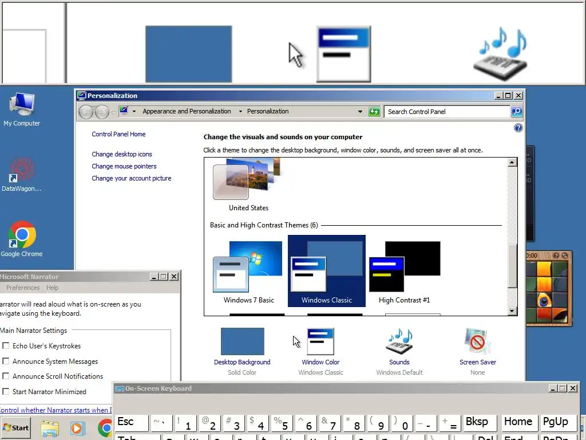Click the 9 key on On-Screen Keyboard
Image resolution: width=586 pixels, height=440 pixels.
378,423
